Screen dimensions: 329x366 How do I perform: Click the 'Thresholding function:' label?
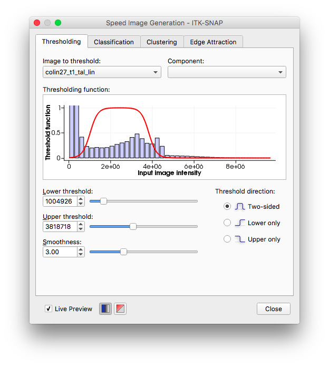(x=76, y=90)
